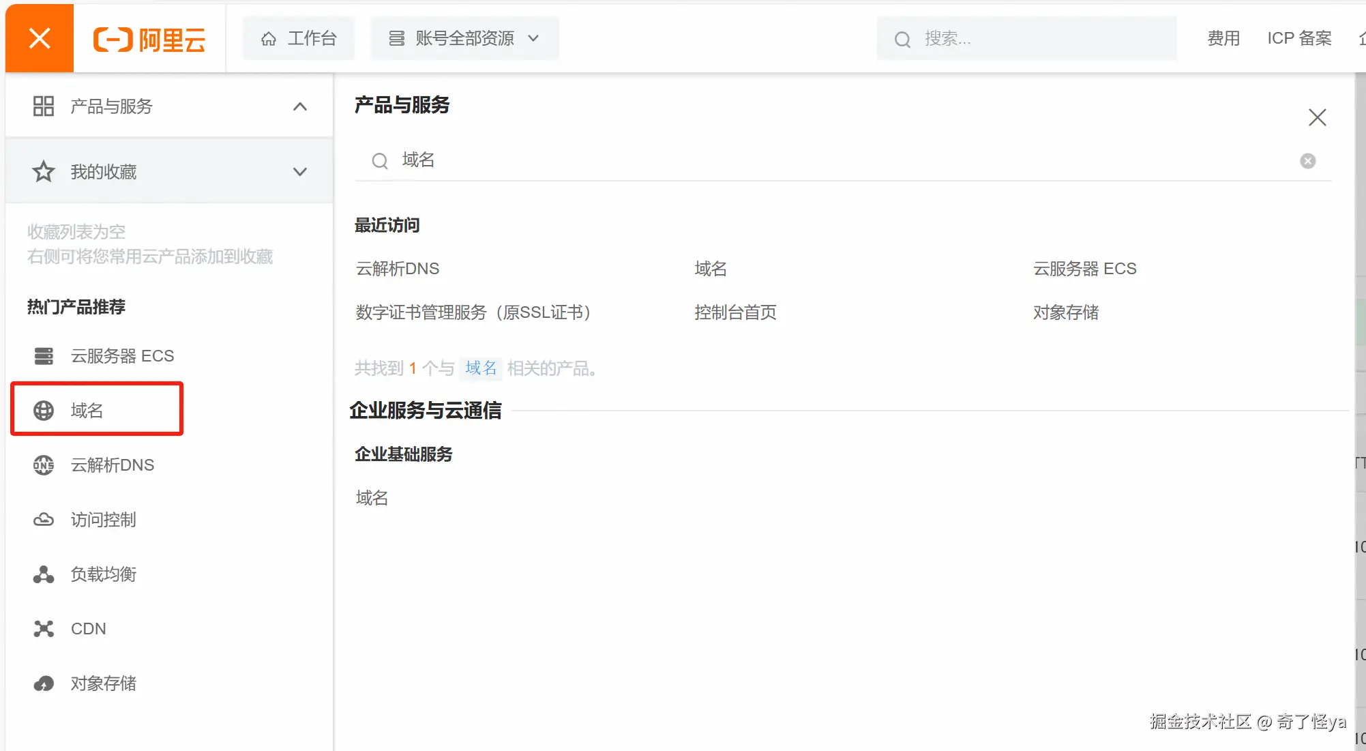Clear the 域名 search with the X icon
This screenshot has height=751, width=1366.
coord(1307,161)
